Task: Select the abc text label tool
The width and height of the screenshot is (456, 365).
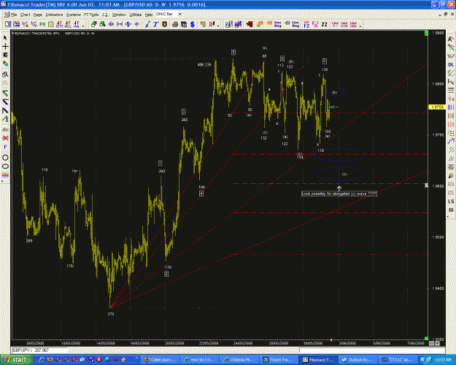Action: (x=5, y=129)
